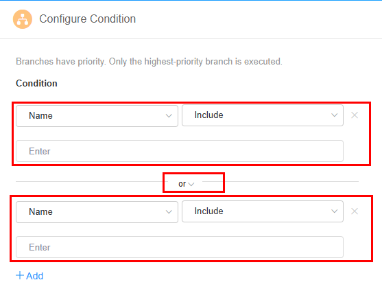Click the Configure Condition panel title
This screenshot has height=291, width=382.
click(88, 19)
